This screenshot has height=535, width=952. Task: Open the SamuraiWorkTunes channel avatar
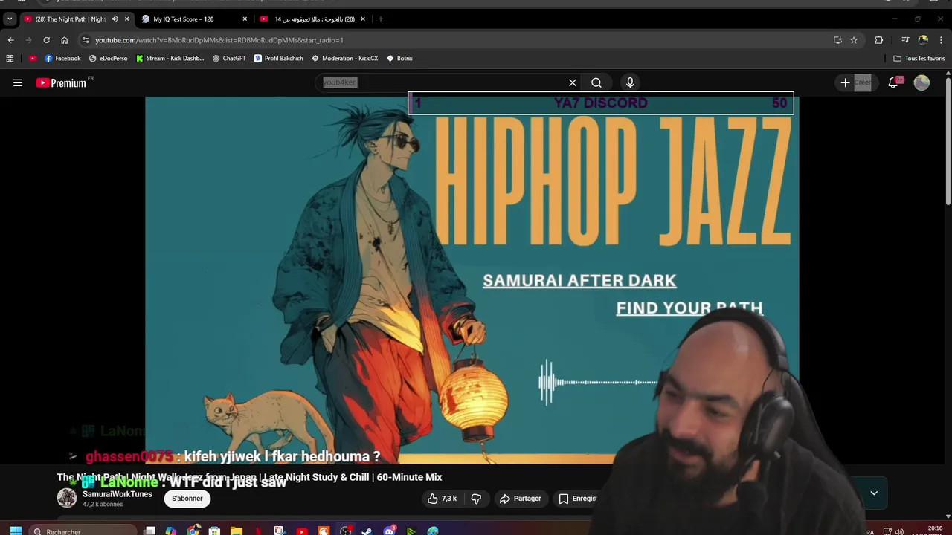[67, 498]
